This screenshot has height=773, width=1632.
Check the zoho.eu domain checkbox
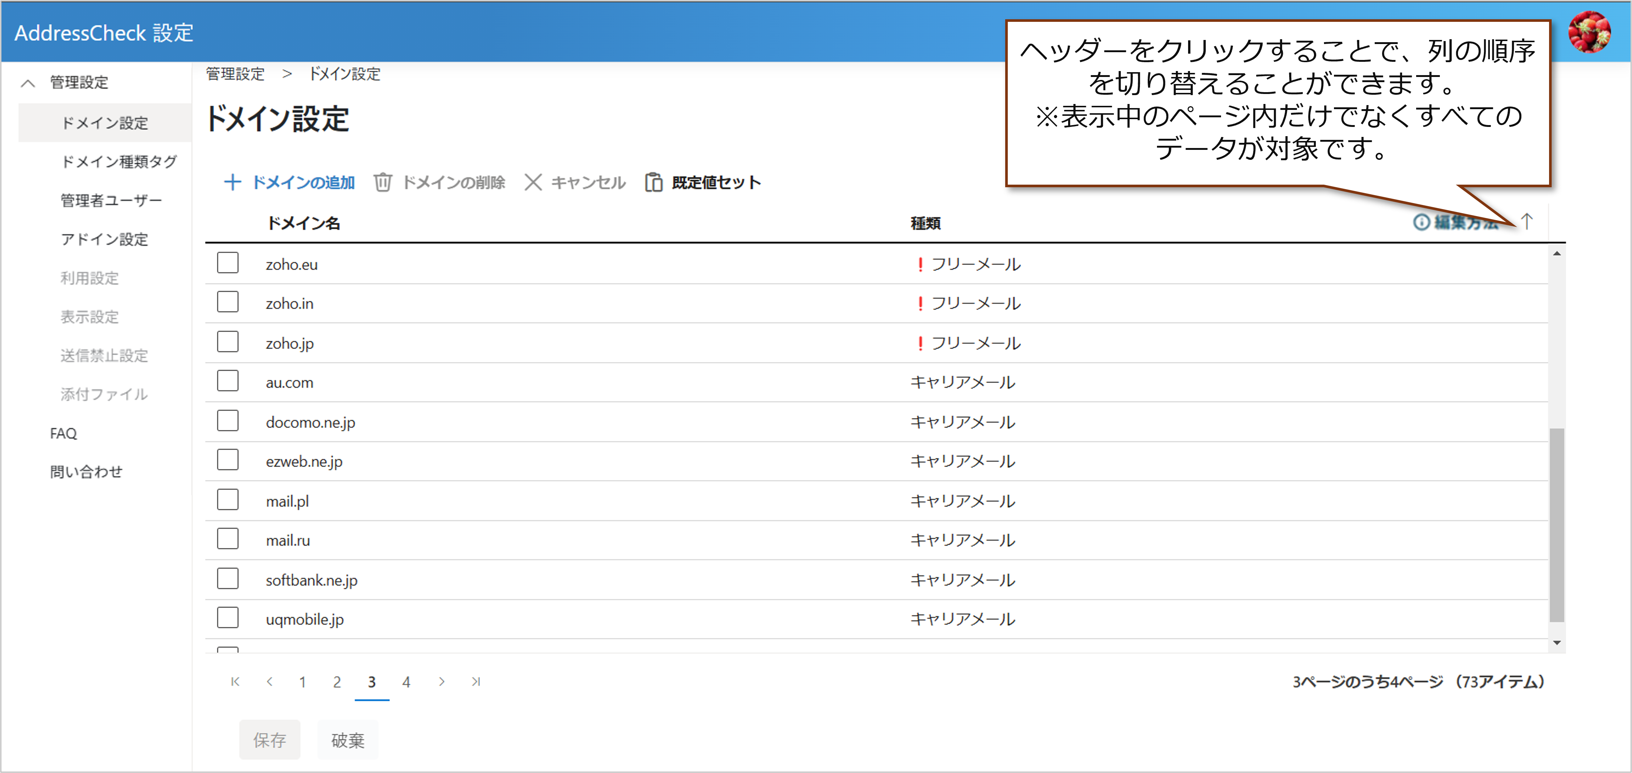227,263
